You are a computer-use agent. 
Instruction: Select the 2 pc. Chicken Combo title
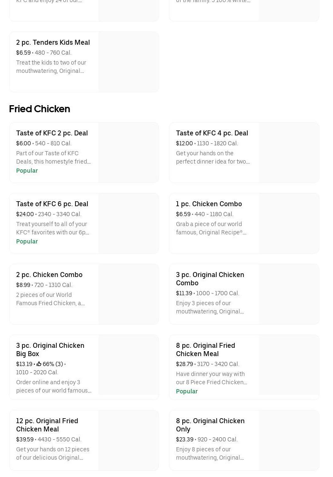49,275
